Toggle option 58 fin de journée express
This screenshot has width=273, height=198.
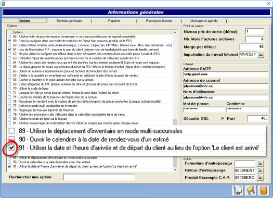tap(9, 36)
